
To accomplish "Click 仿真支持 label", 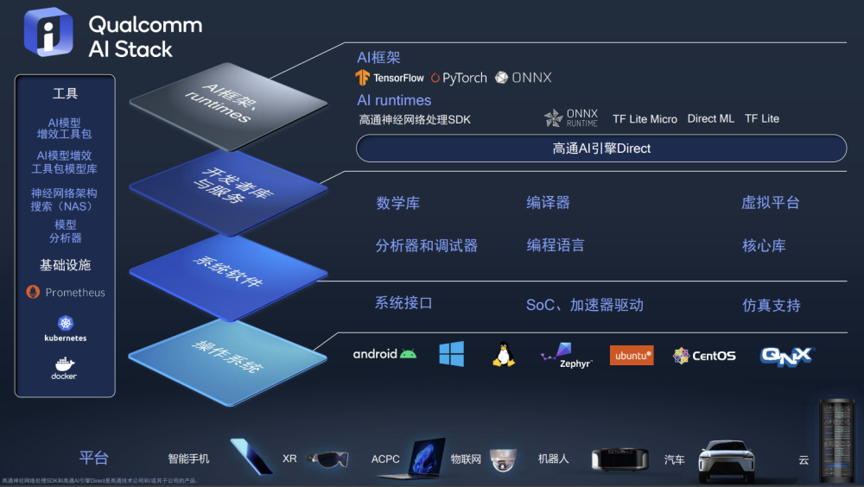I will click(x=771, y=305).
